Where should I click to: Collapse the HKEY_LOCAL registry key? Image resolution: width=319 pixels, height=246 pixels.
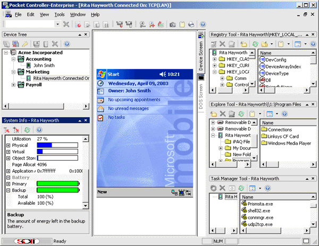click(x=214, y=72)
